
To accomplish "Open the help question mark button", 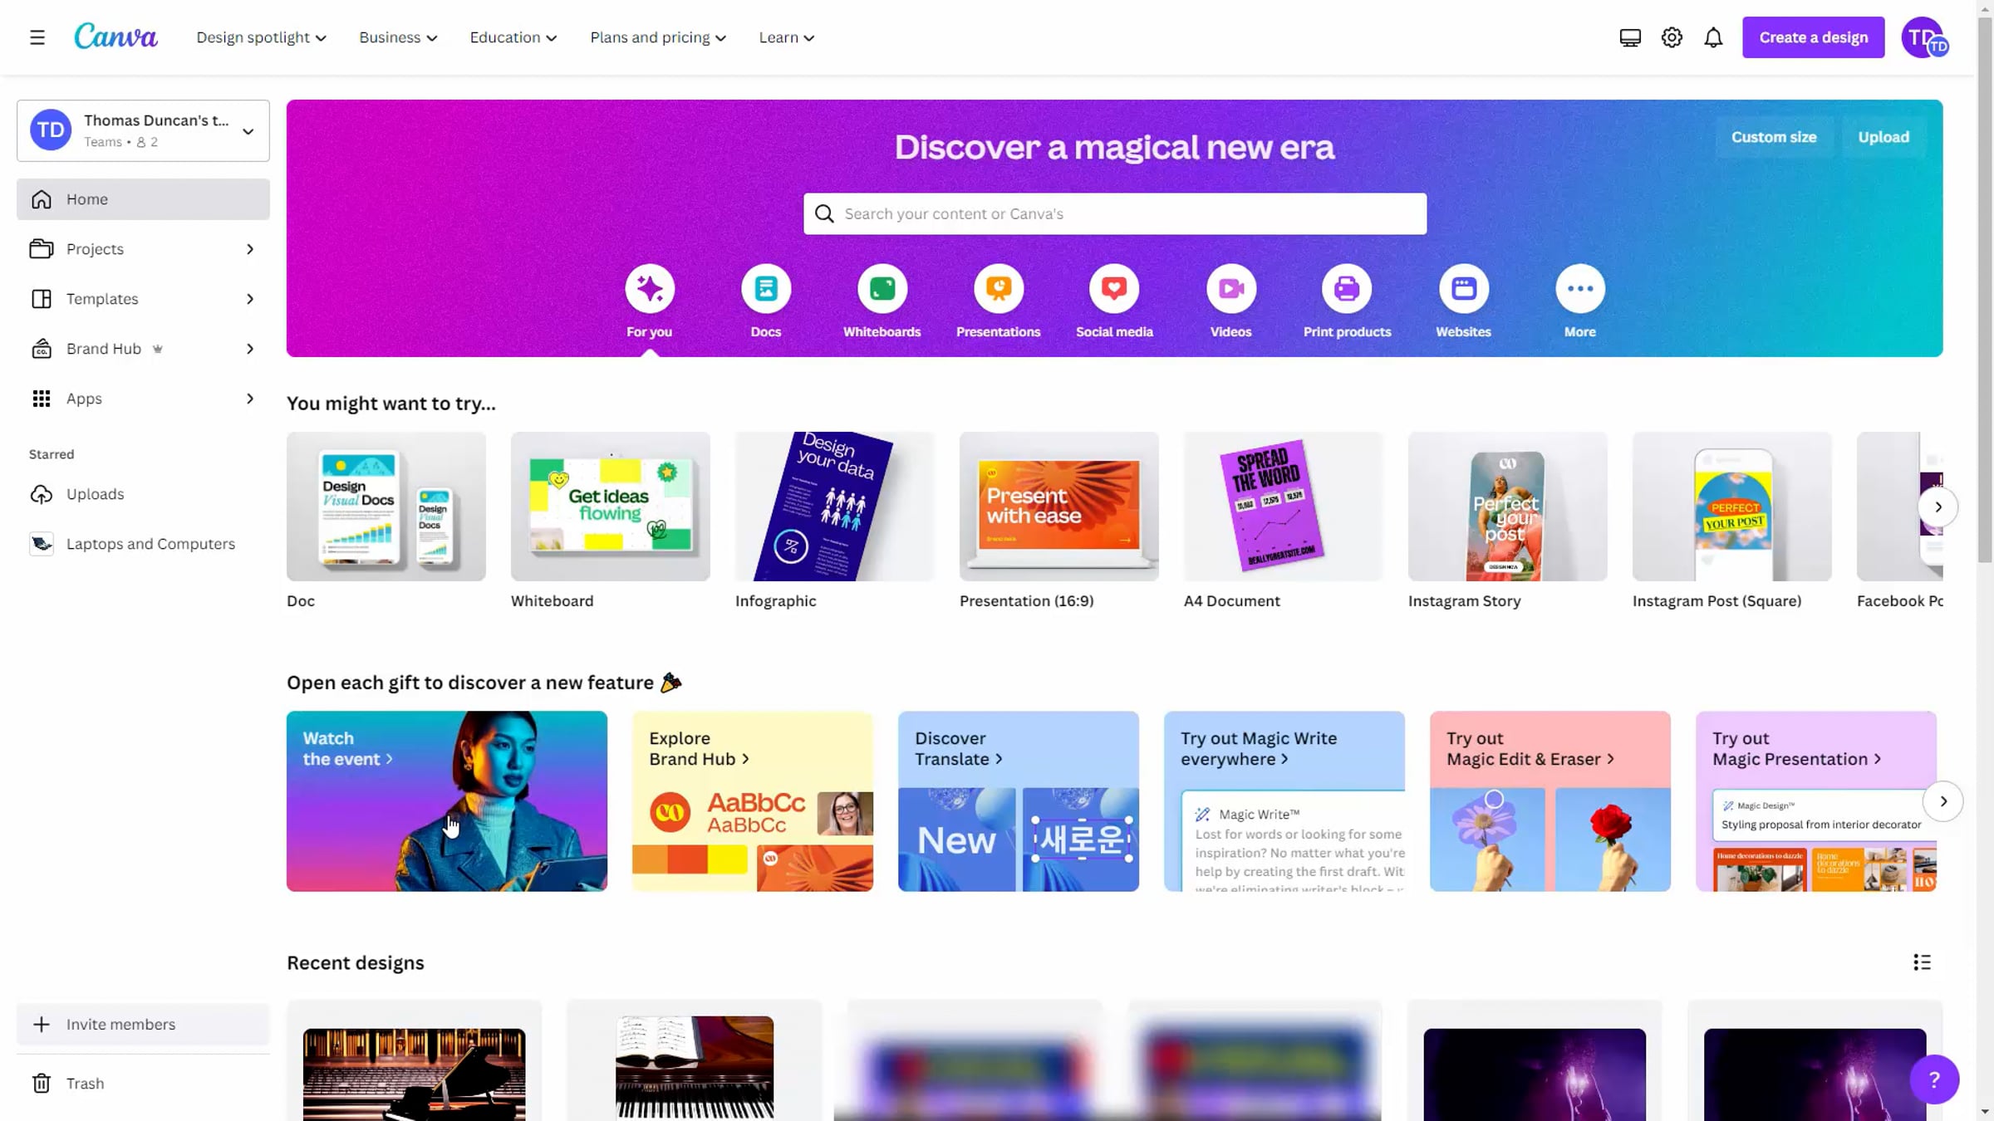I will pos(1934,1079).
